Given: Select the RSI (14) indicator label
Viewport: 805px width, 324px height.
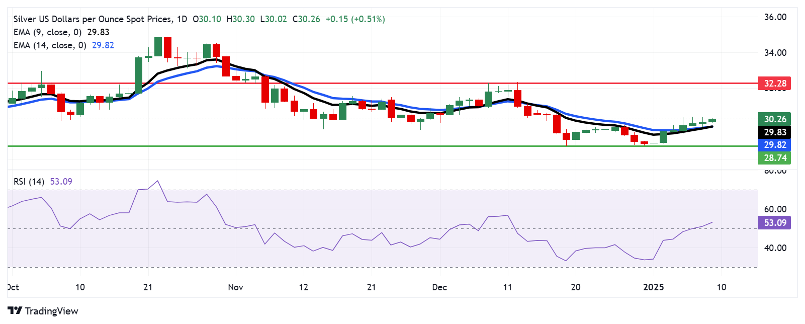Looking at the screenshot, I should [x=29, y=182].
